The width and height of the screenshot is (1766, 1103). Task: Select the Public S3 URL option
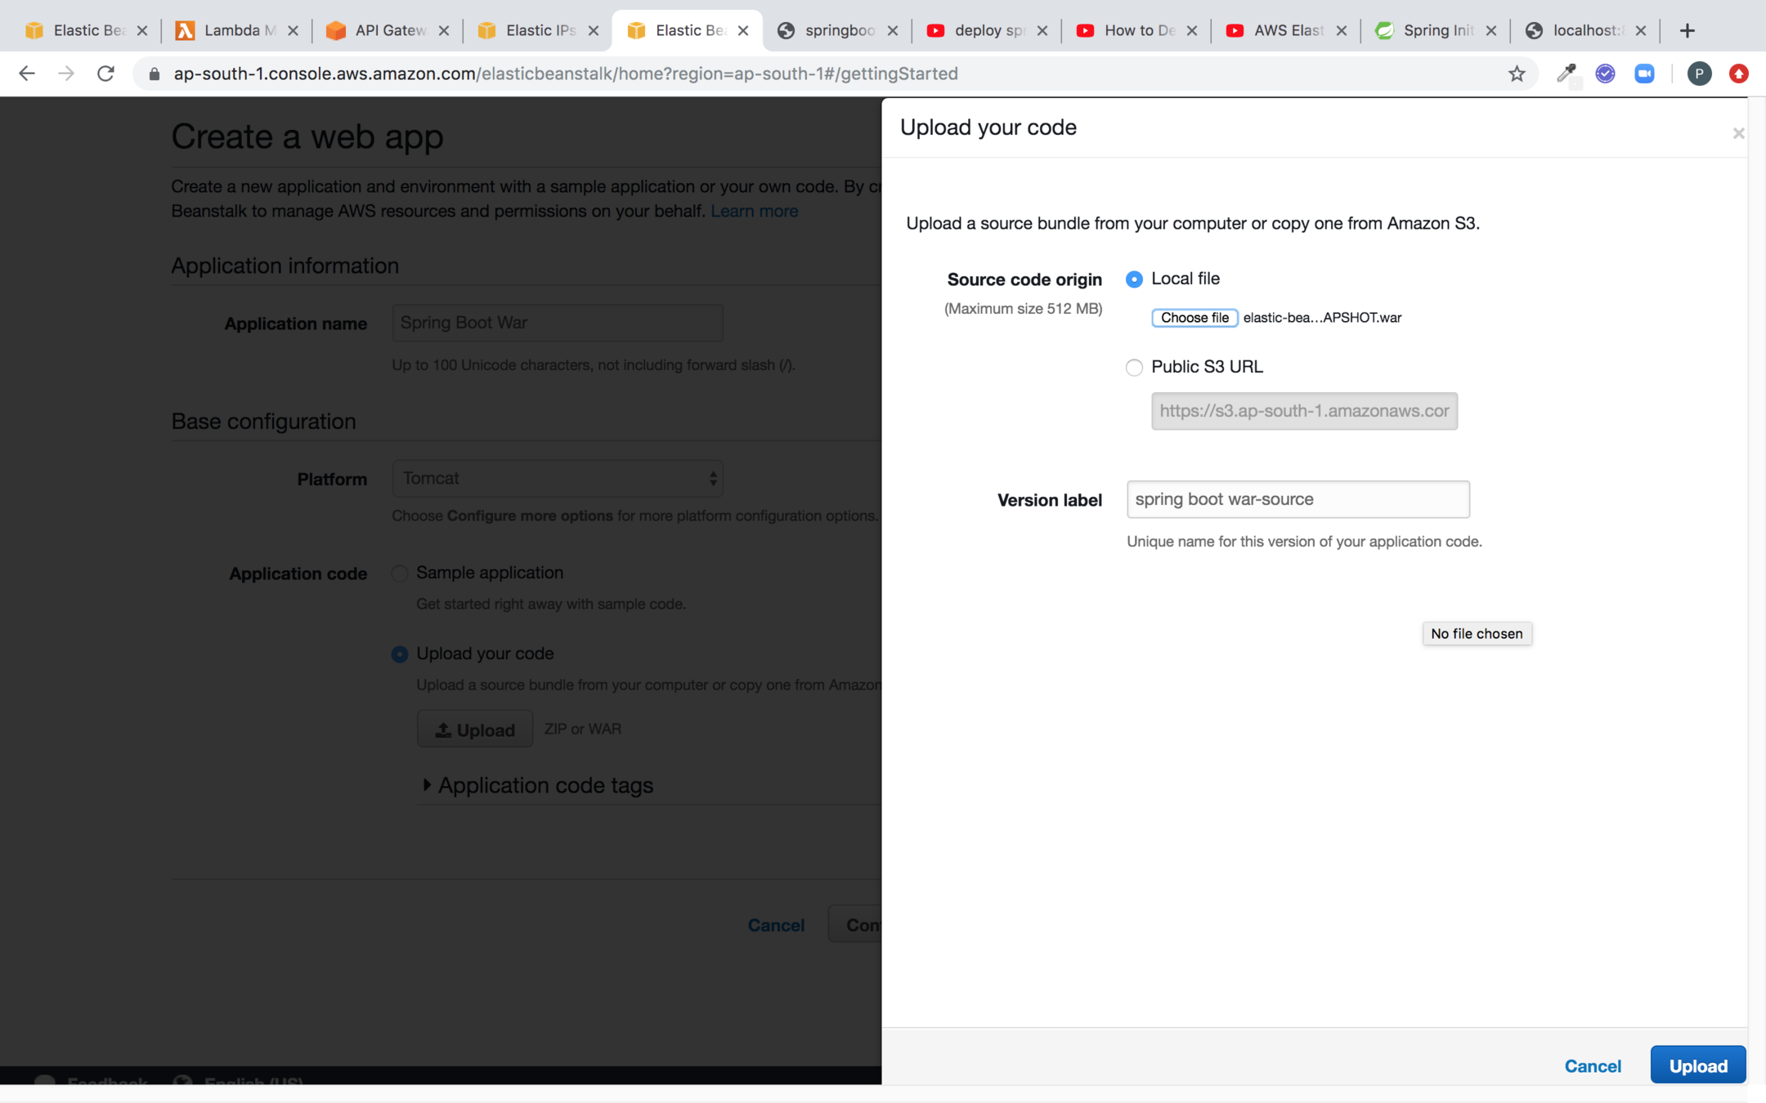[1134, 368]
